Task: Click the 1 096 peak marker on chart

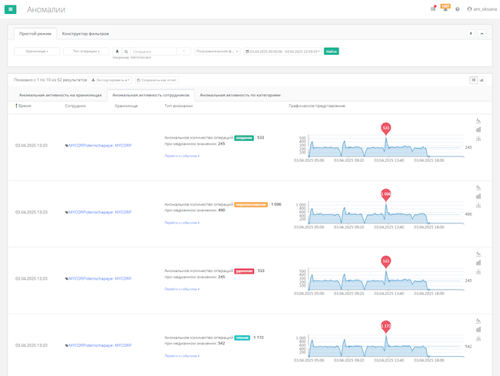Action: coord(386,195)
